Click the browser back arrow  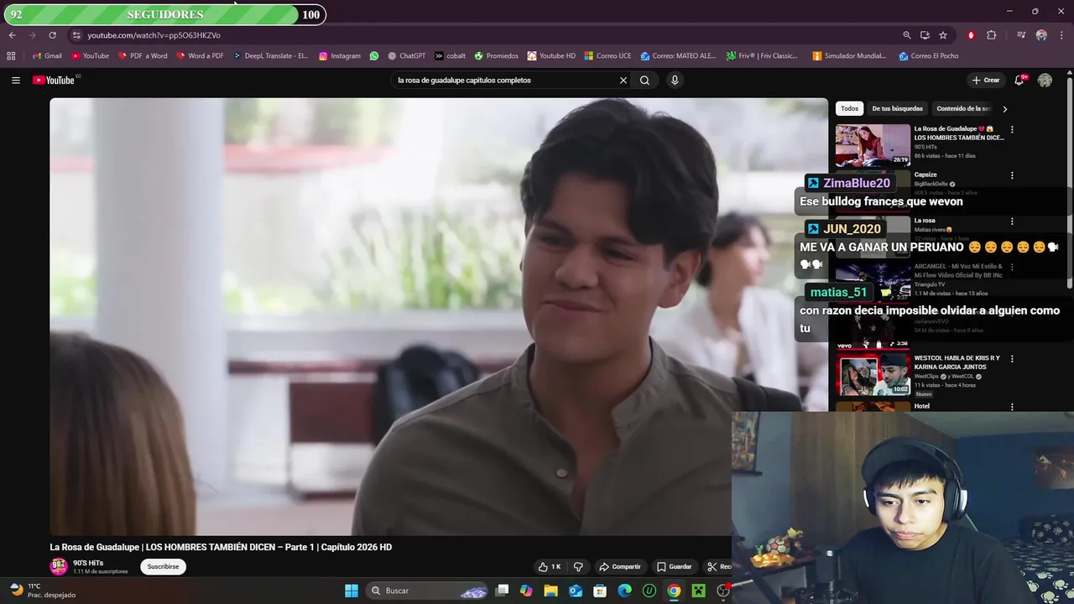click(13, 35)
